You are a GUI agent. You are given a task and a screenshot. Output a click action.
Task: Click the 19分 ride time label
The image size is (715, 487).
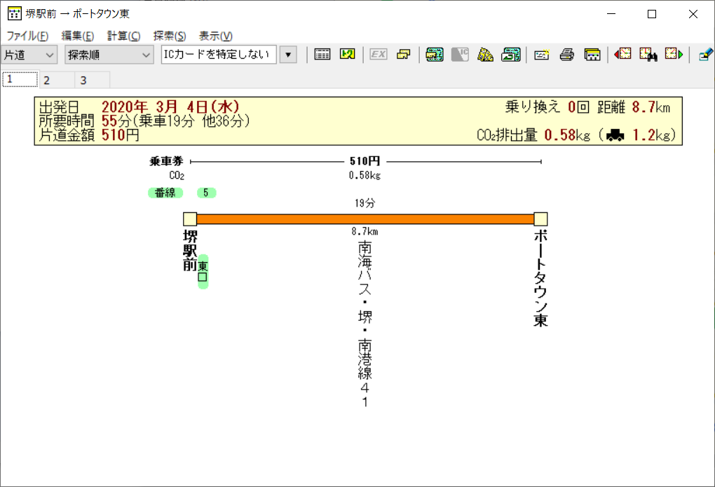[365, 203]
